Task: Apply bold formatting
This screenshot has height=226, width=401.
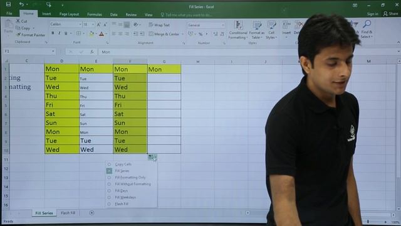Action: (x=53, y=33)
